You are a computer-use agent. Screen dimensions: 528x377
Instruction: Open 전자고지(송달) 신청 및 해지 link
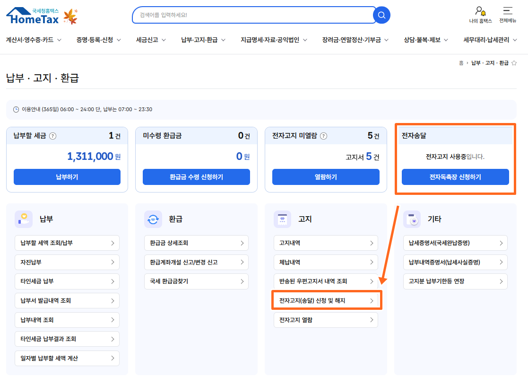pos(325,300)
